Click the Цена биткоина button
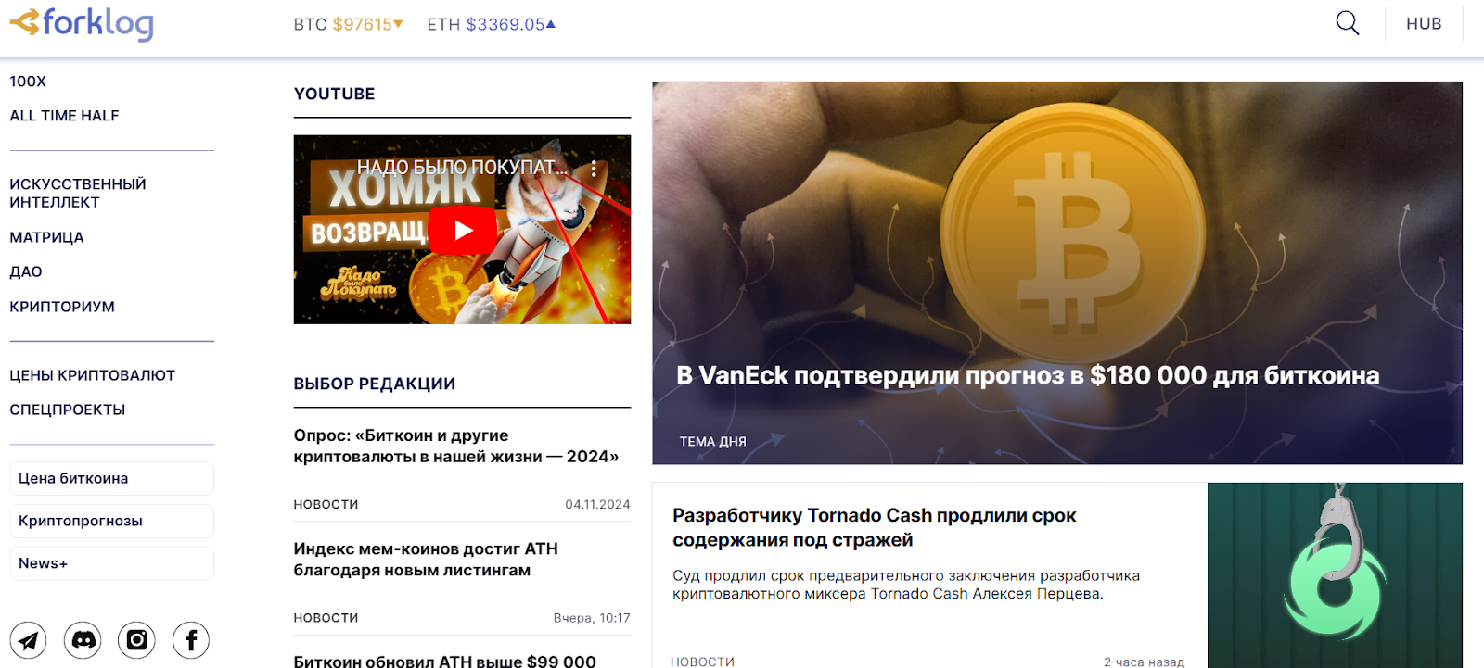This screenshot has height=668, width=1484. coord(111,478)
